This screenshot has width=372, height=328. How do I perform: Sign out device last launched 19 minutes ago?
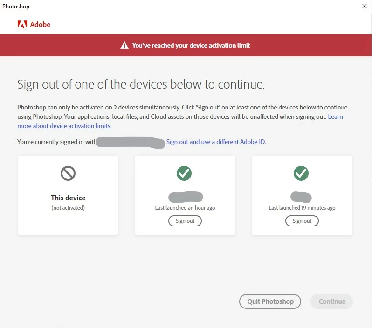coord(302,221)
